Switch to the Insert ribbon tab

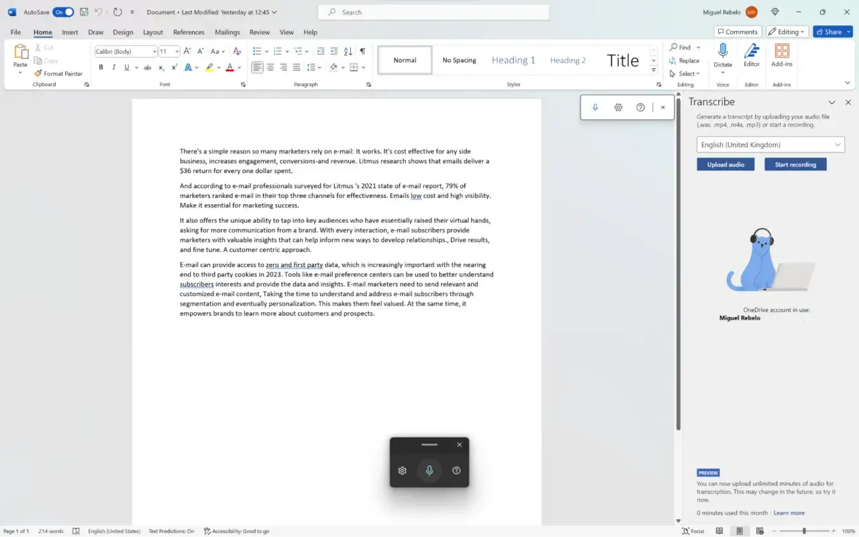tap(70, 32)
